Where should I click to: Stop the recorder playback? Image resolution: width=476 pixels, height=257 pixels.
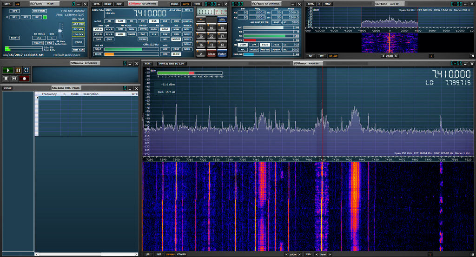pyautogui.click(x=6, y=78)
